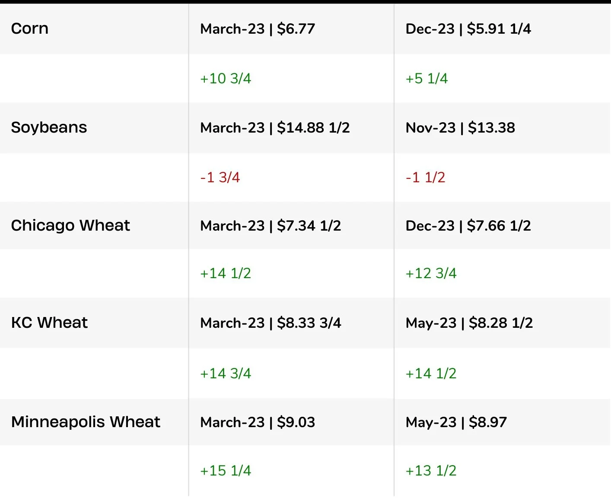Click the Soybeans row label
This screenshot has width=611, height=504.
pos(49,127)
